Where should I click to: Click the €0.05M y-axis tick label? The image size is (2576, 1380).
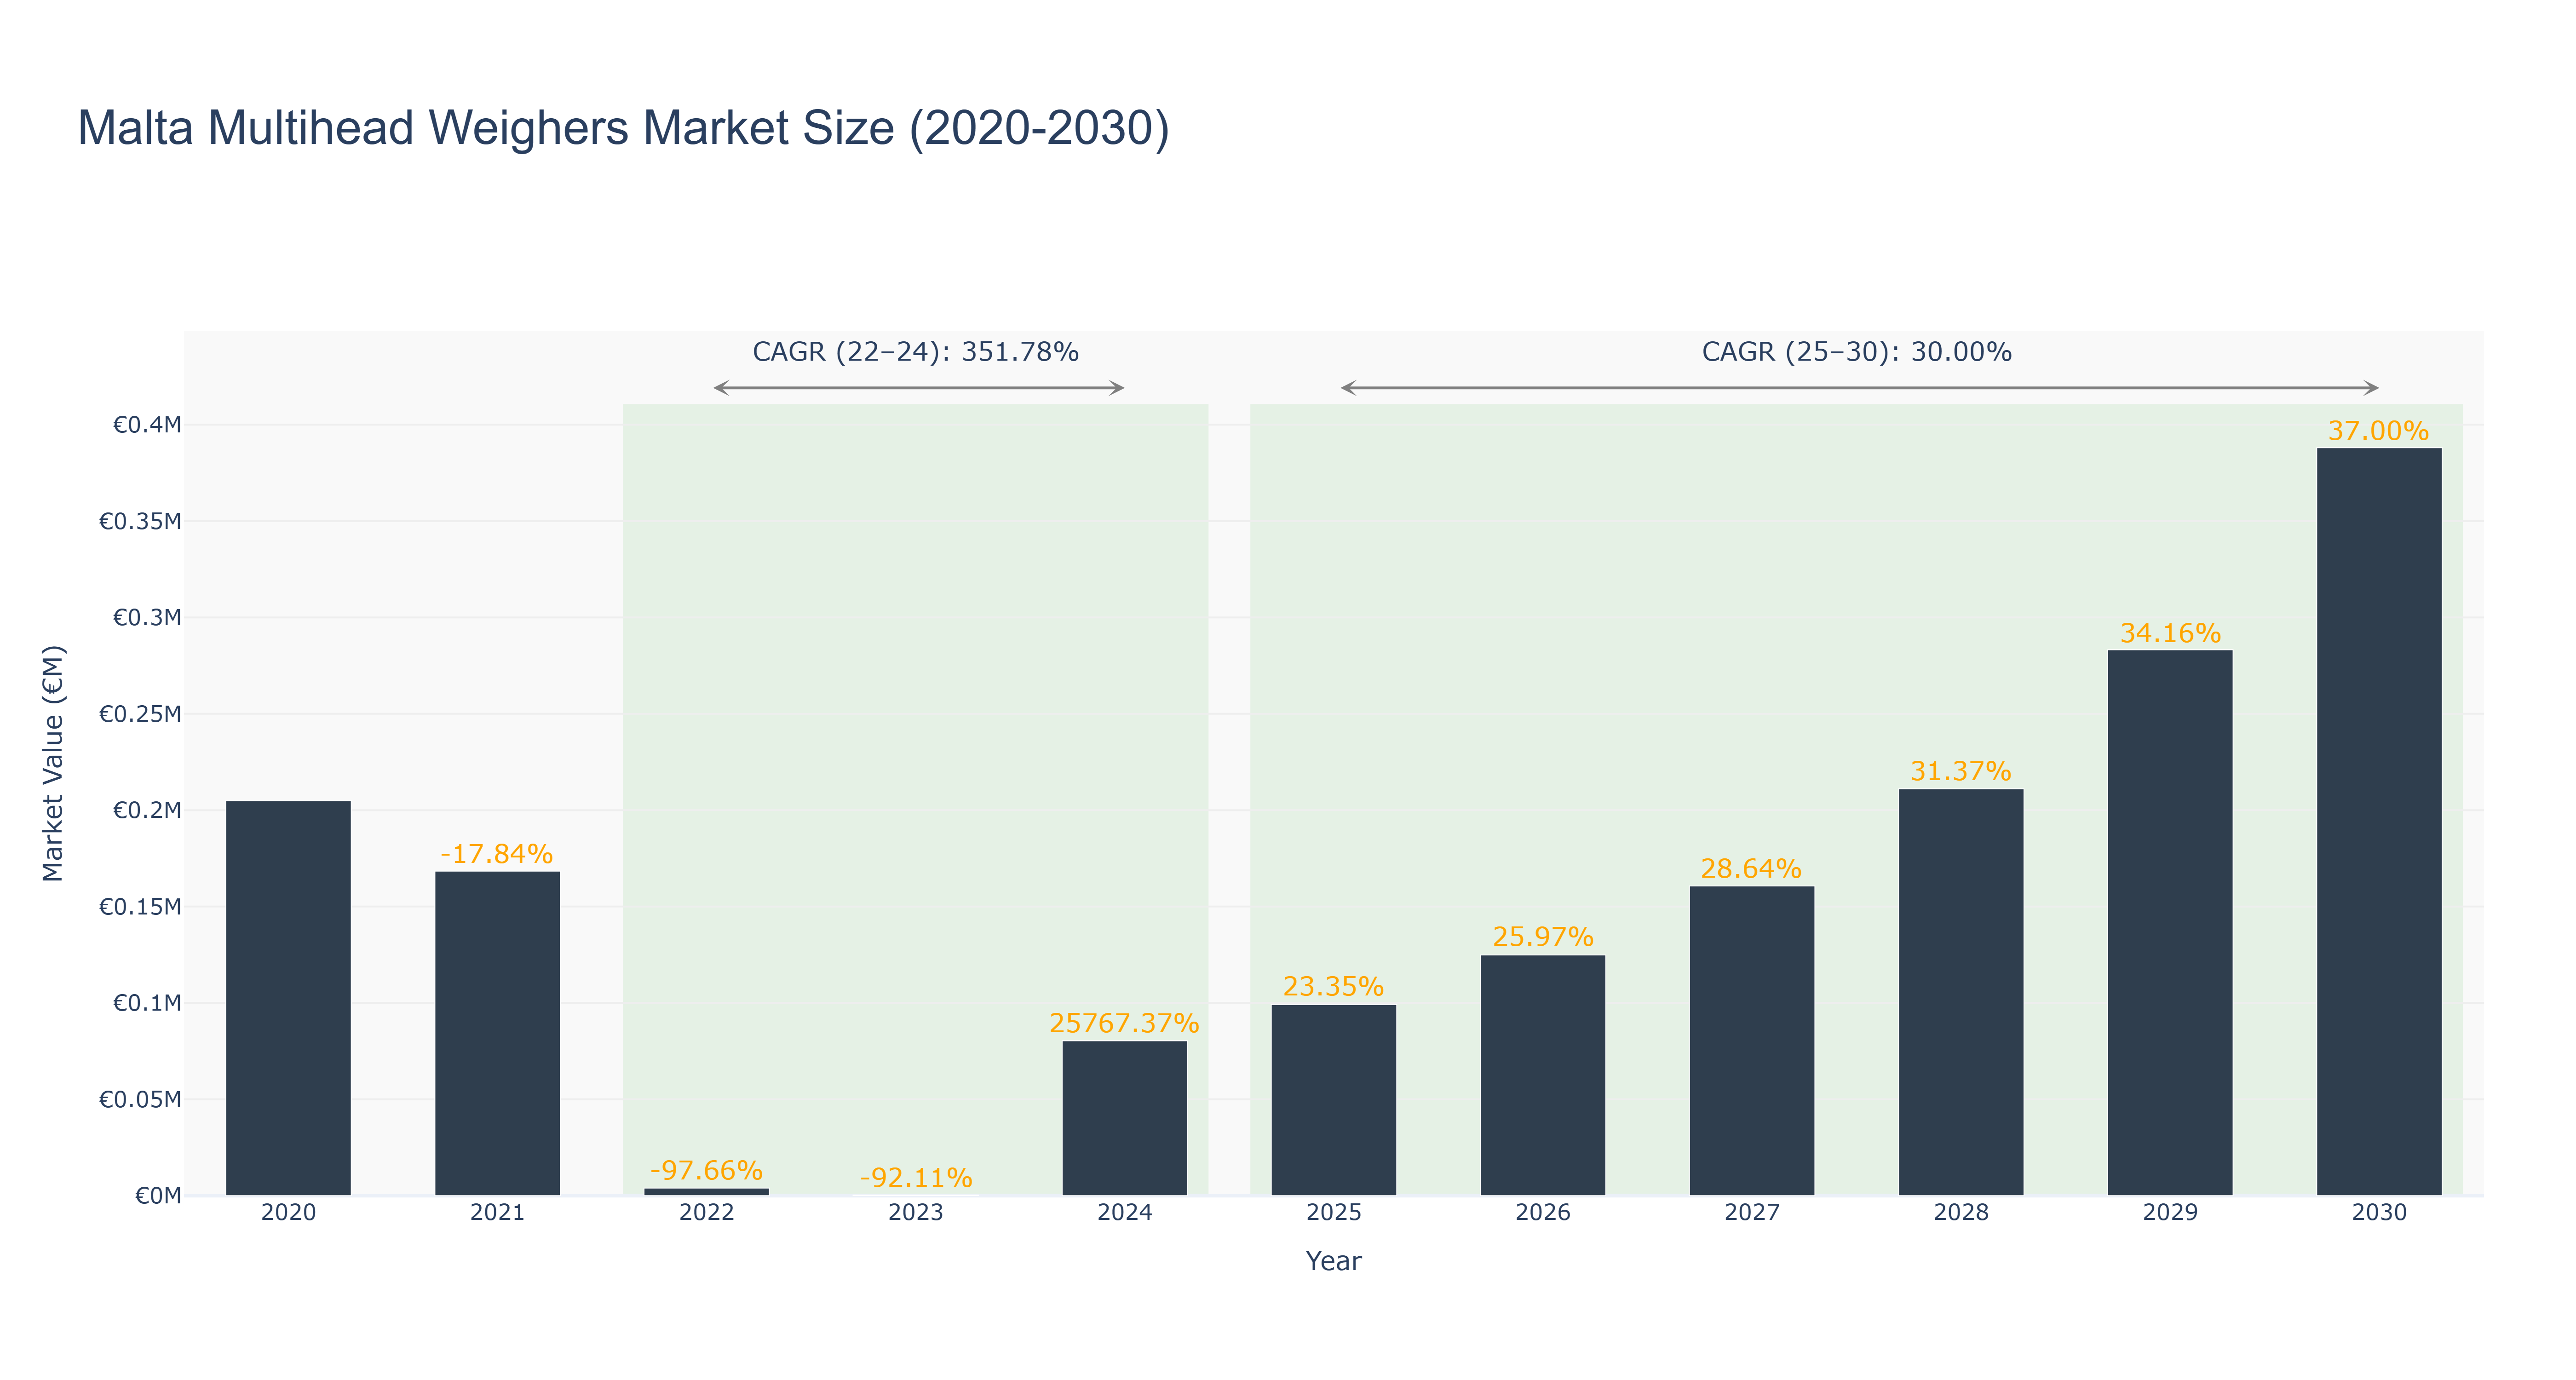[140, 1100]
